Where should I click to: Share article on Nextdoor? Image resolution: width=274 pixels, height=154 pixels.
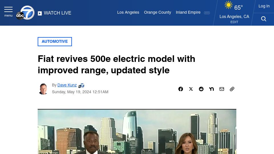pos(211,89)
